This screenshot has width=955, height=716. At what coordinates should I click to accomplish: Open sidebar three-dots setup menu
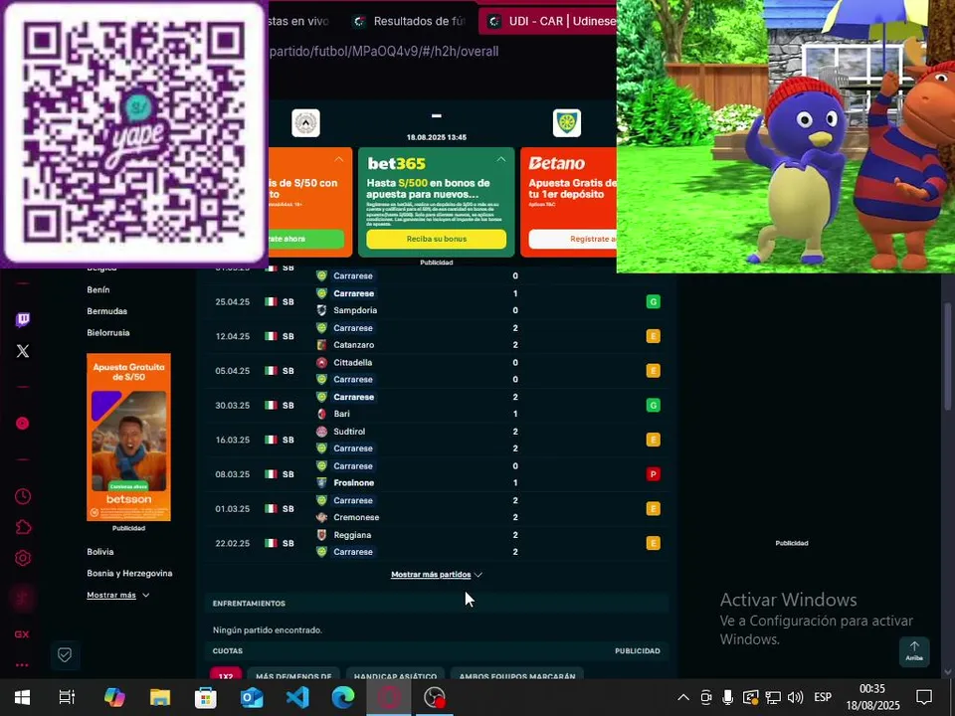22,665
